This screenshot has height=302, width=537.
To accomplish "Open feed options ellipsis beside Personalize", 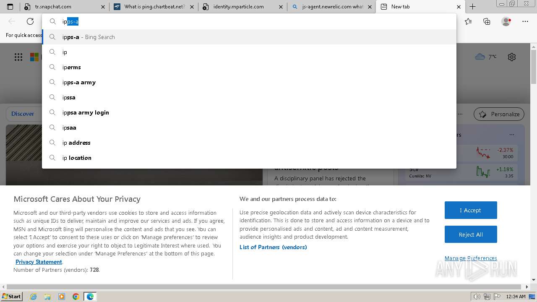I will (x=460, y=114).
